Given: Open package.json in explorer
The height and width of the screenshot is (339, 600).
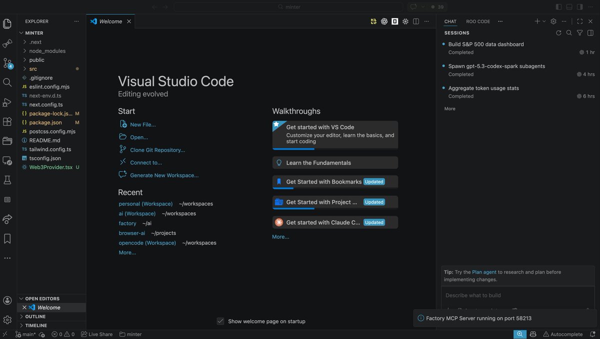Looking at the screenshot, I should coord(51,122).
